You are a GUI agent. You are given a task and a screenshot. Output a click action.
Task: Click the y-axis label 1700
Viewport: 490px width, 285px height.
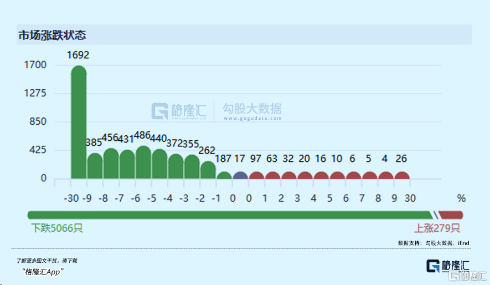(35, 65)
